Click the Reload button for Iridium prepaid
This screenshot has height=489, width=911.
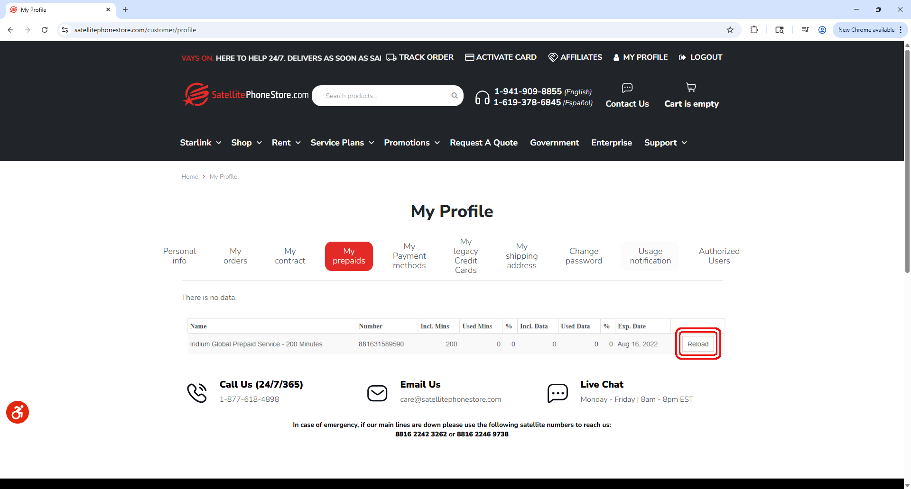point(698,344)
